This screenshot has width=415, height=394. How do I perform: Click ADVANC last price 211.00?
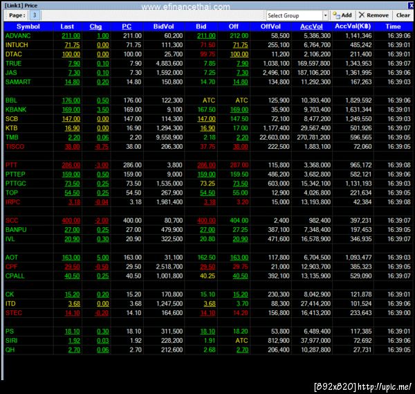click(x=71, y=36)
